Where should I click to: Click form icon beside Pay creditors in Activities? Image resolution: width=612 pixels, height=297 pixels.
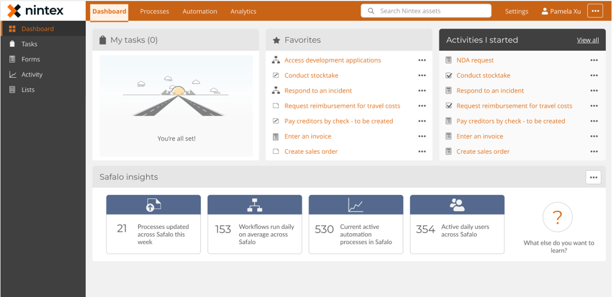448,121
